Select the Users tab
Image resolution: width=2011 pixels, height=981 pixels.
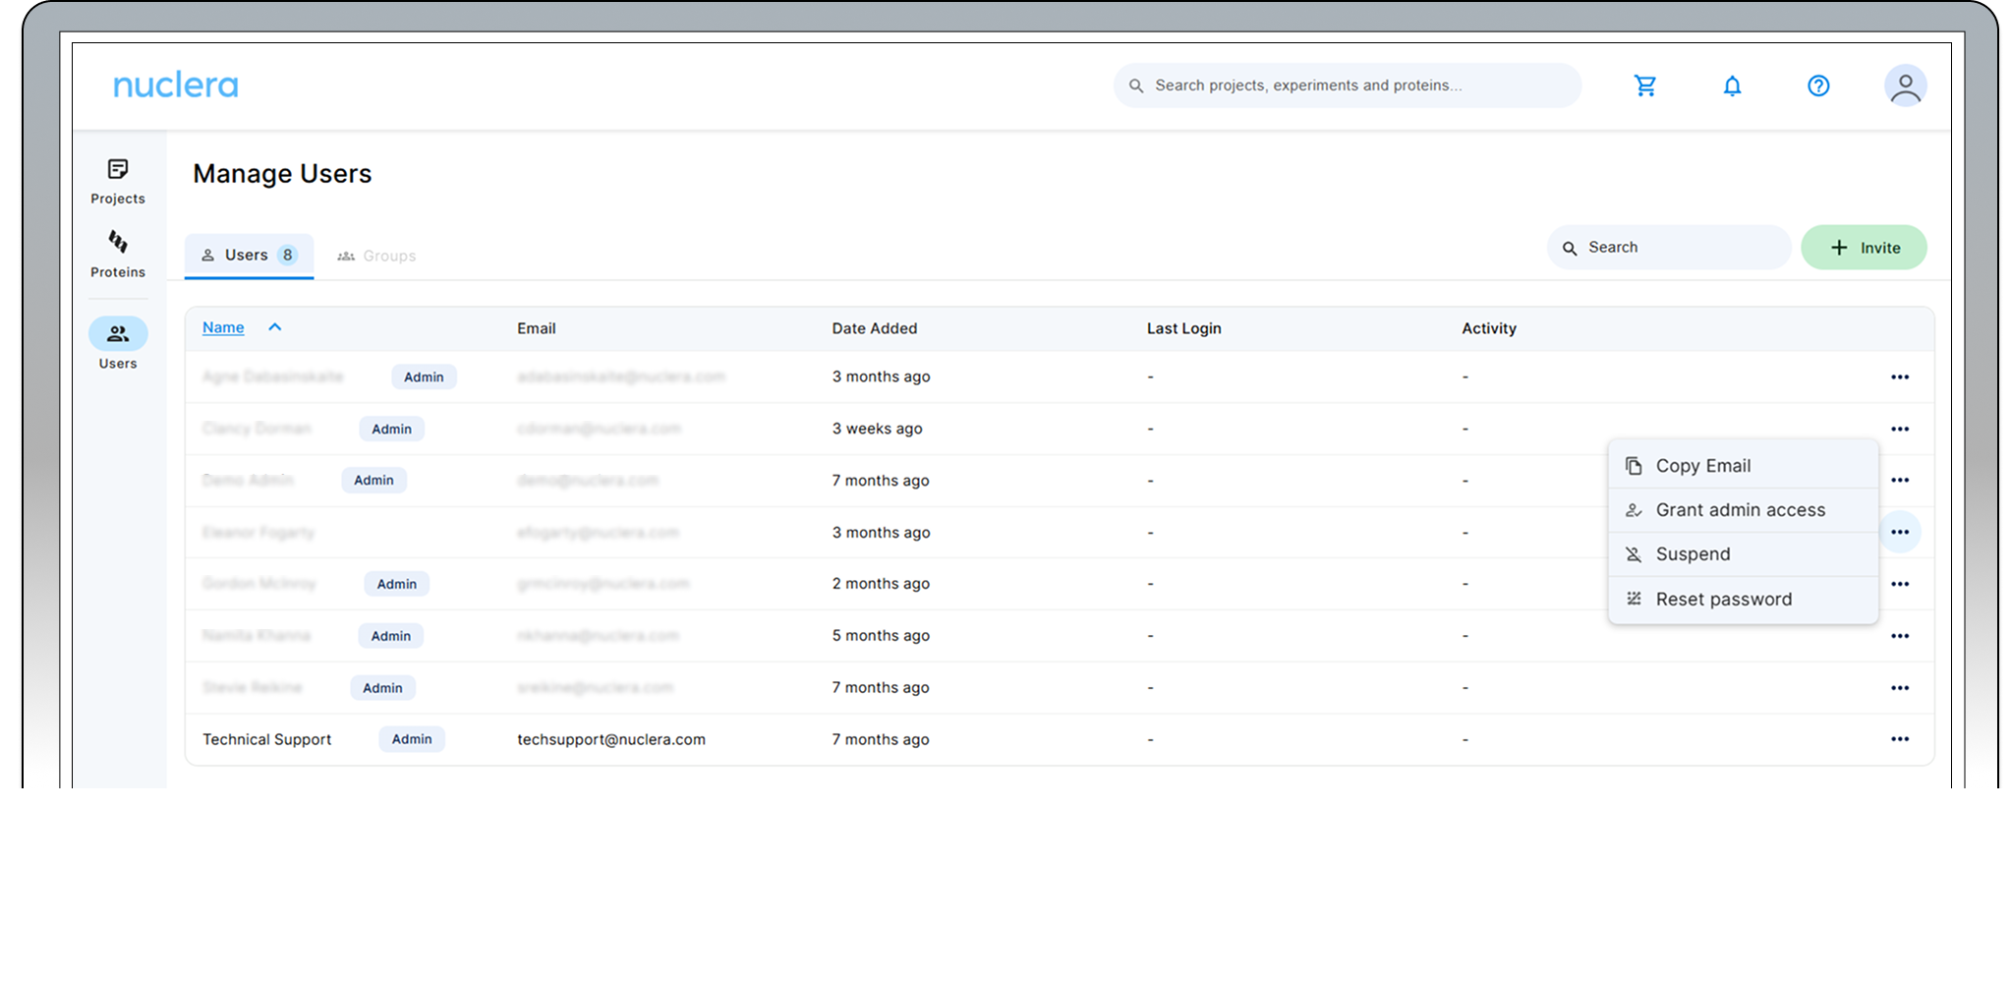click(249, 256)
